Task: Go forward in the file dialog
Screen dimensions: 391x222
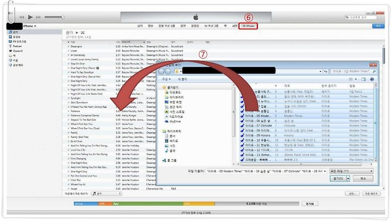Action: (168, 71)
